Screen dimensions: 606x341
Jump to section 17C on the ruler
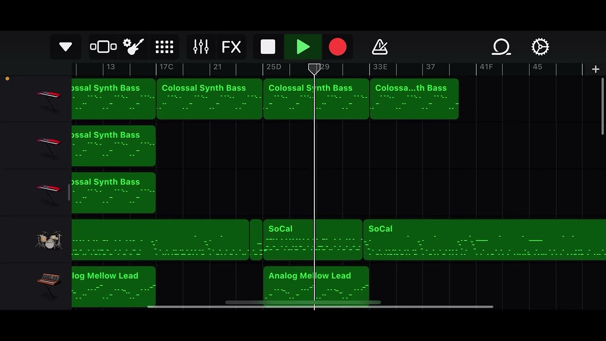(x=166, y=67)
